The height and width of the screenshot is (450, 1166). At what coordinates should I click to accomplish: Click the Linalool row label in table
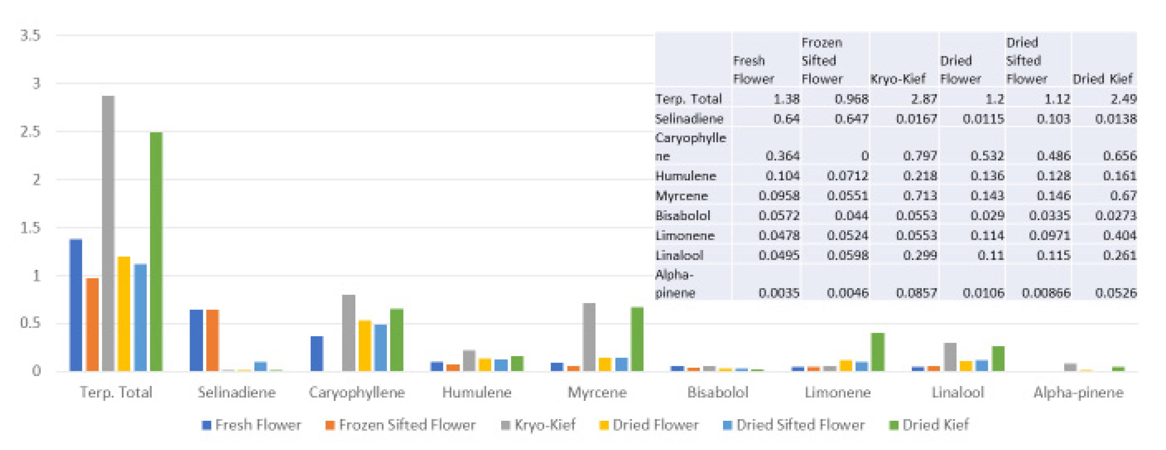pyautogui.click(x=679, y=255)
